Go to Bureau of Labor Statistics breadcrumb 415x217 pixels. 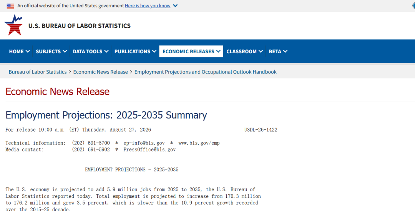pyautogui.click(x=38, y=72)
